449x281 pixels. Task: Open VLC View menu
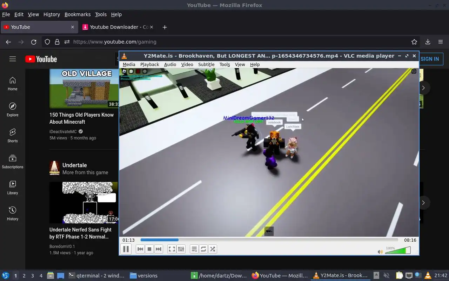[x=240, y=64]
